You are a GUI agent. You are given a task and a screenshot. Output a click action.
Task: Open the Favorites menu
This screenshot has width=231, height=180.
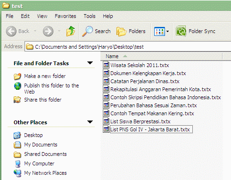click(x=66, y=16)
